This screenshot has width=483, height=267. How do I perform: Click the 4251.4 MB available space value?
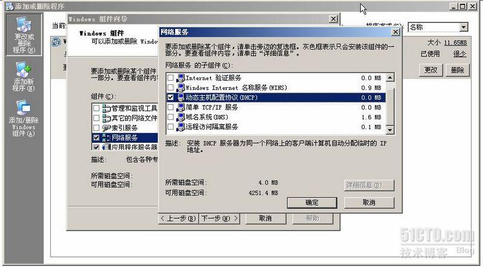pos(263,193)
